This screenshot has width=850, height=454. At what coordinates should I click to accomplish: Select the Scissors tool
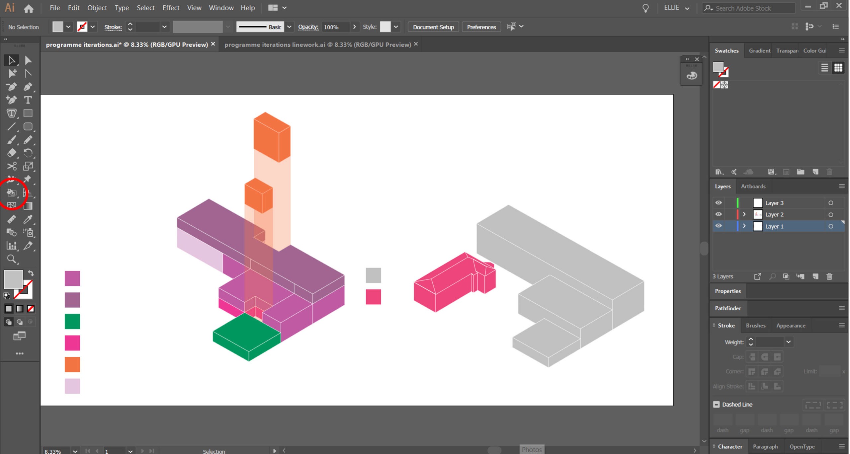point(11,166)
